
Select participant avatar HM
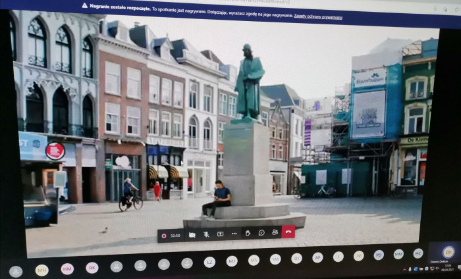pyautogui.click(x=67, y=268)
